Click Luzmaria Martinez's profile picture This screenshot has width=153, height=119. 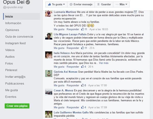click(x=49, y=14)
